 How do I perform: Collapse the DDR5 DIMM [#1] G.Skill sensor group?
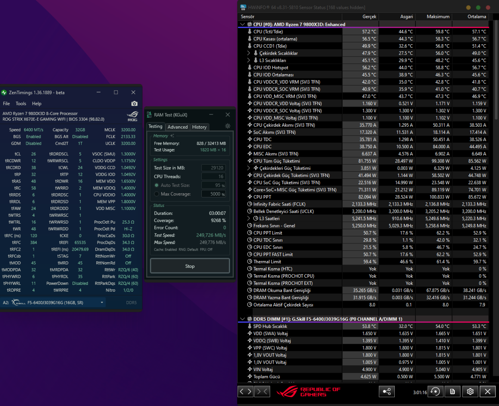pos(242,319)
